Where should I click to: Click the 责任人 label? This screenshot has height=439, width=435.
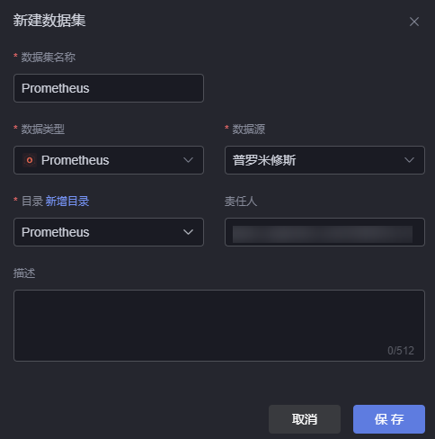tap(241, 202)
